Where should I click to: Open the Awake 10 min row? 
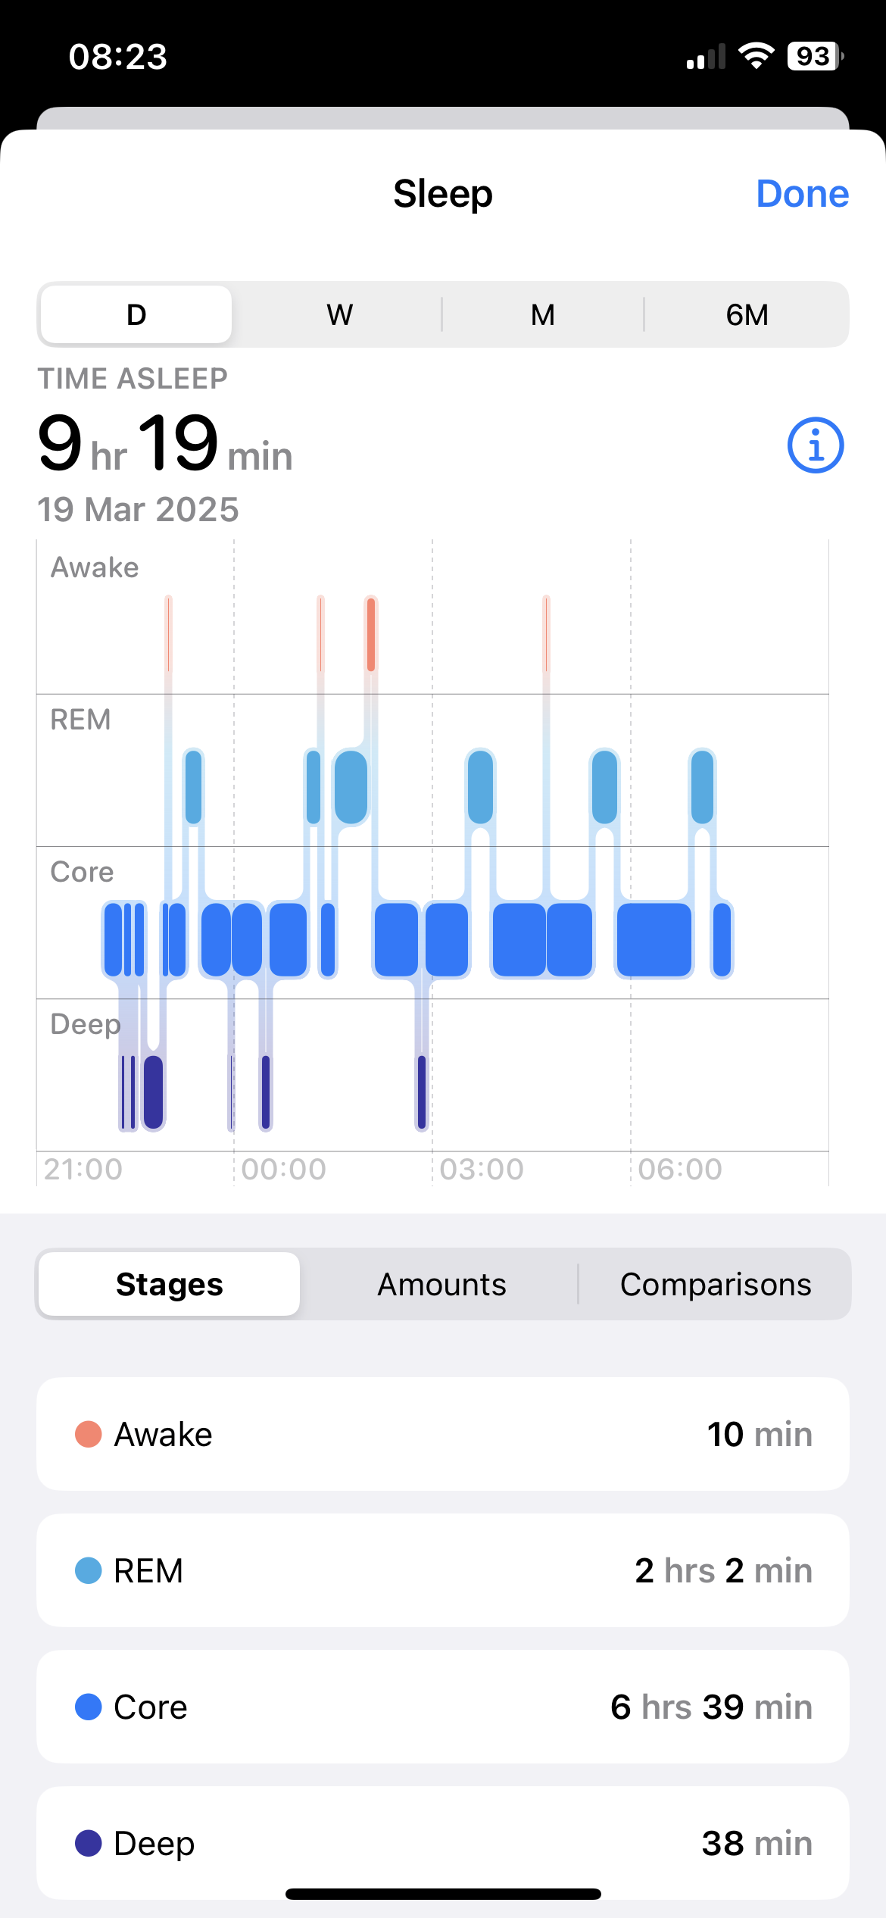[x=442, y=1434]
